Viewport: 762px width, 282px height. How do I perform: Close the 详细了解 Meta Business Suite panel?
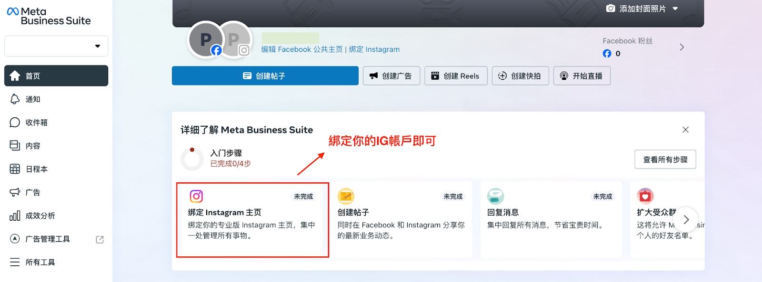pyautogui.click(x=685, y=130)
